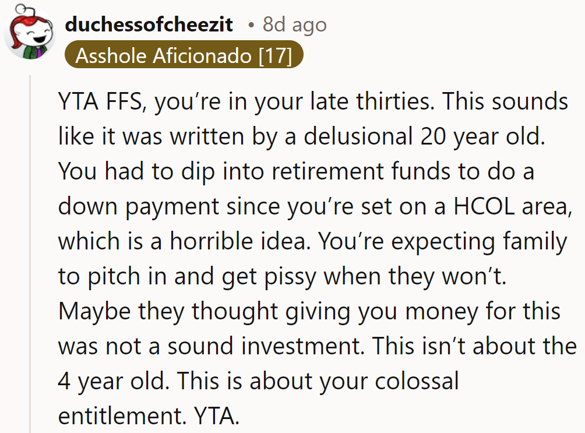Click the final "entitlement. YTA." line
Image resolution: width=585 pixels, height=433 pixels.
tap(149, 416)
